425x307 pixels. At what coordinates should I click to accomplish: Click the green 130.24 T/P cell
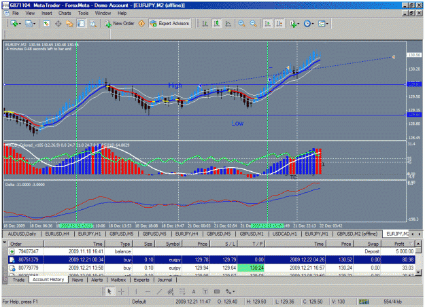click(251, 268)
